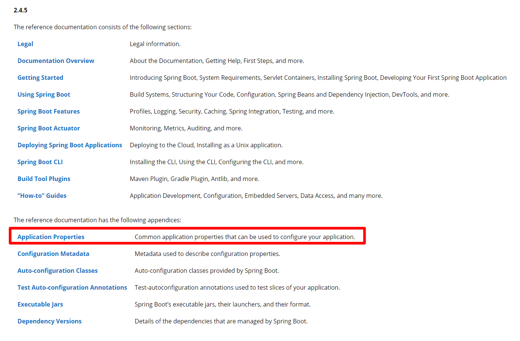520x341 pixels.
Task: Click the description beginning "Build Systems, Structuring"
Action: 290,94
